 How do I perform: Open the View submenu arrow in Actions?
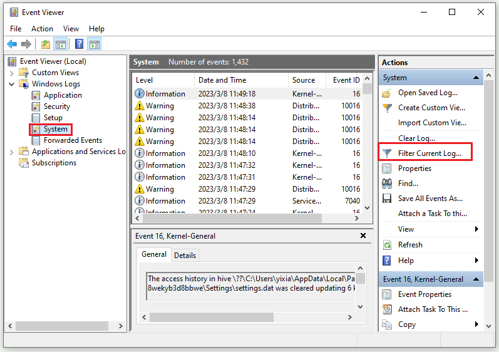pyautogui.click(x=476, y=229)
